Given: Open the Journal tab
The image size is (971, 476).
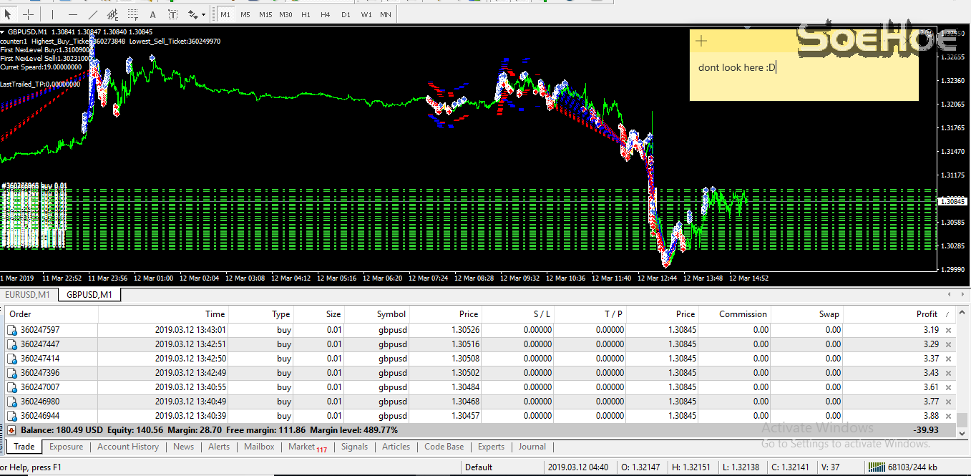Looking at the screenshot, I should tap(532, 446).
